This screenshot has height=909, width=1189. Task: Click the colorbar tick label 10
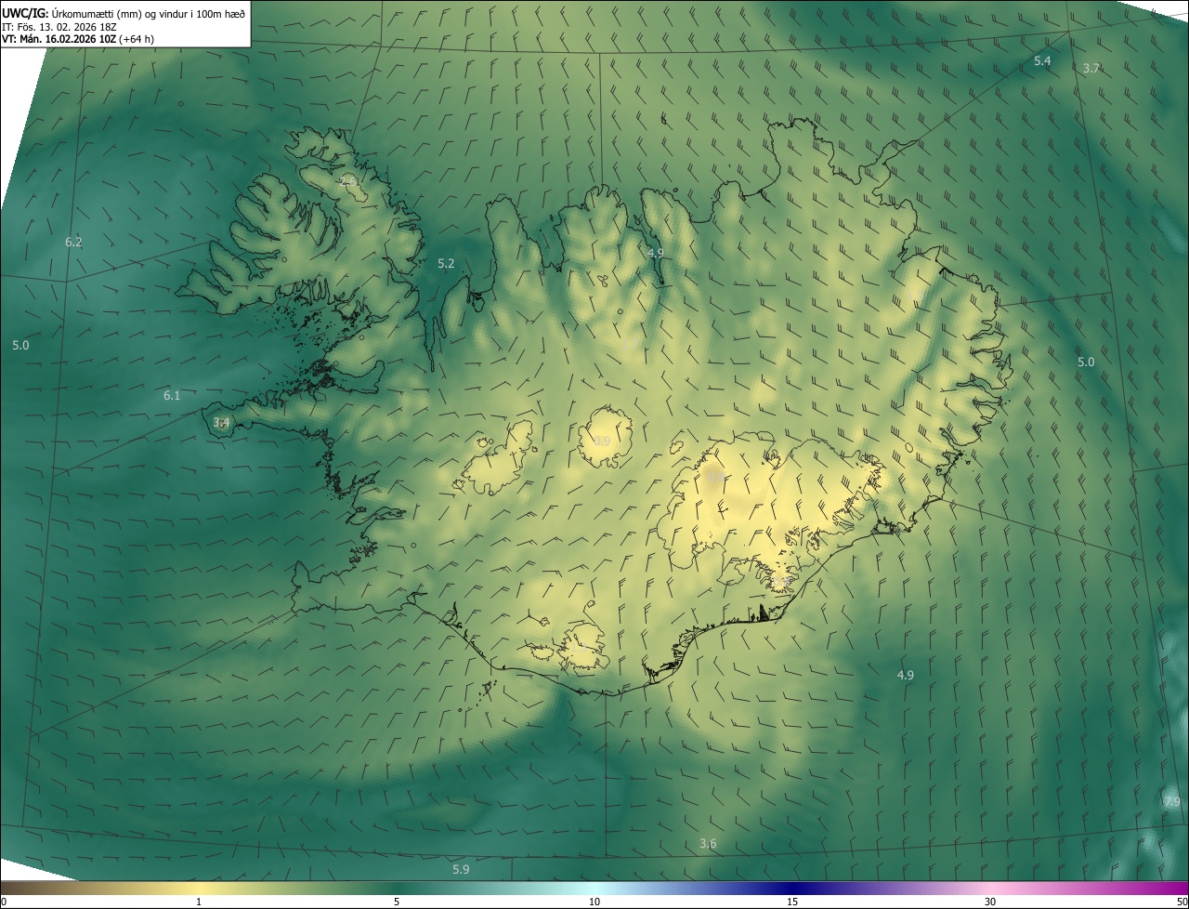tap(594, 902)
